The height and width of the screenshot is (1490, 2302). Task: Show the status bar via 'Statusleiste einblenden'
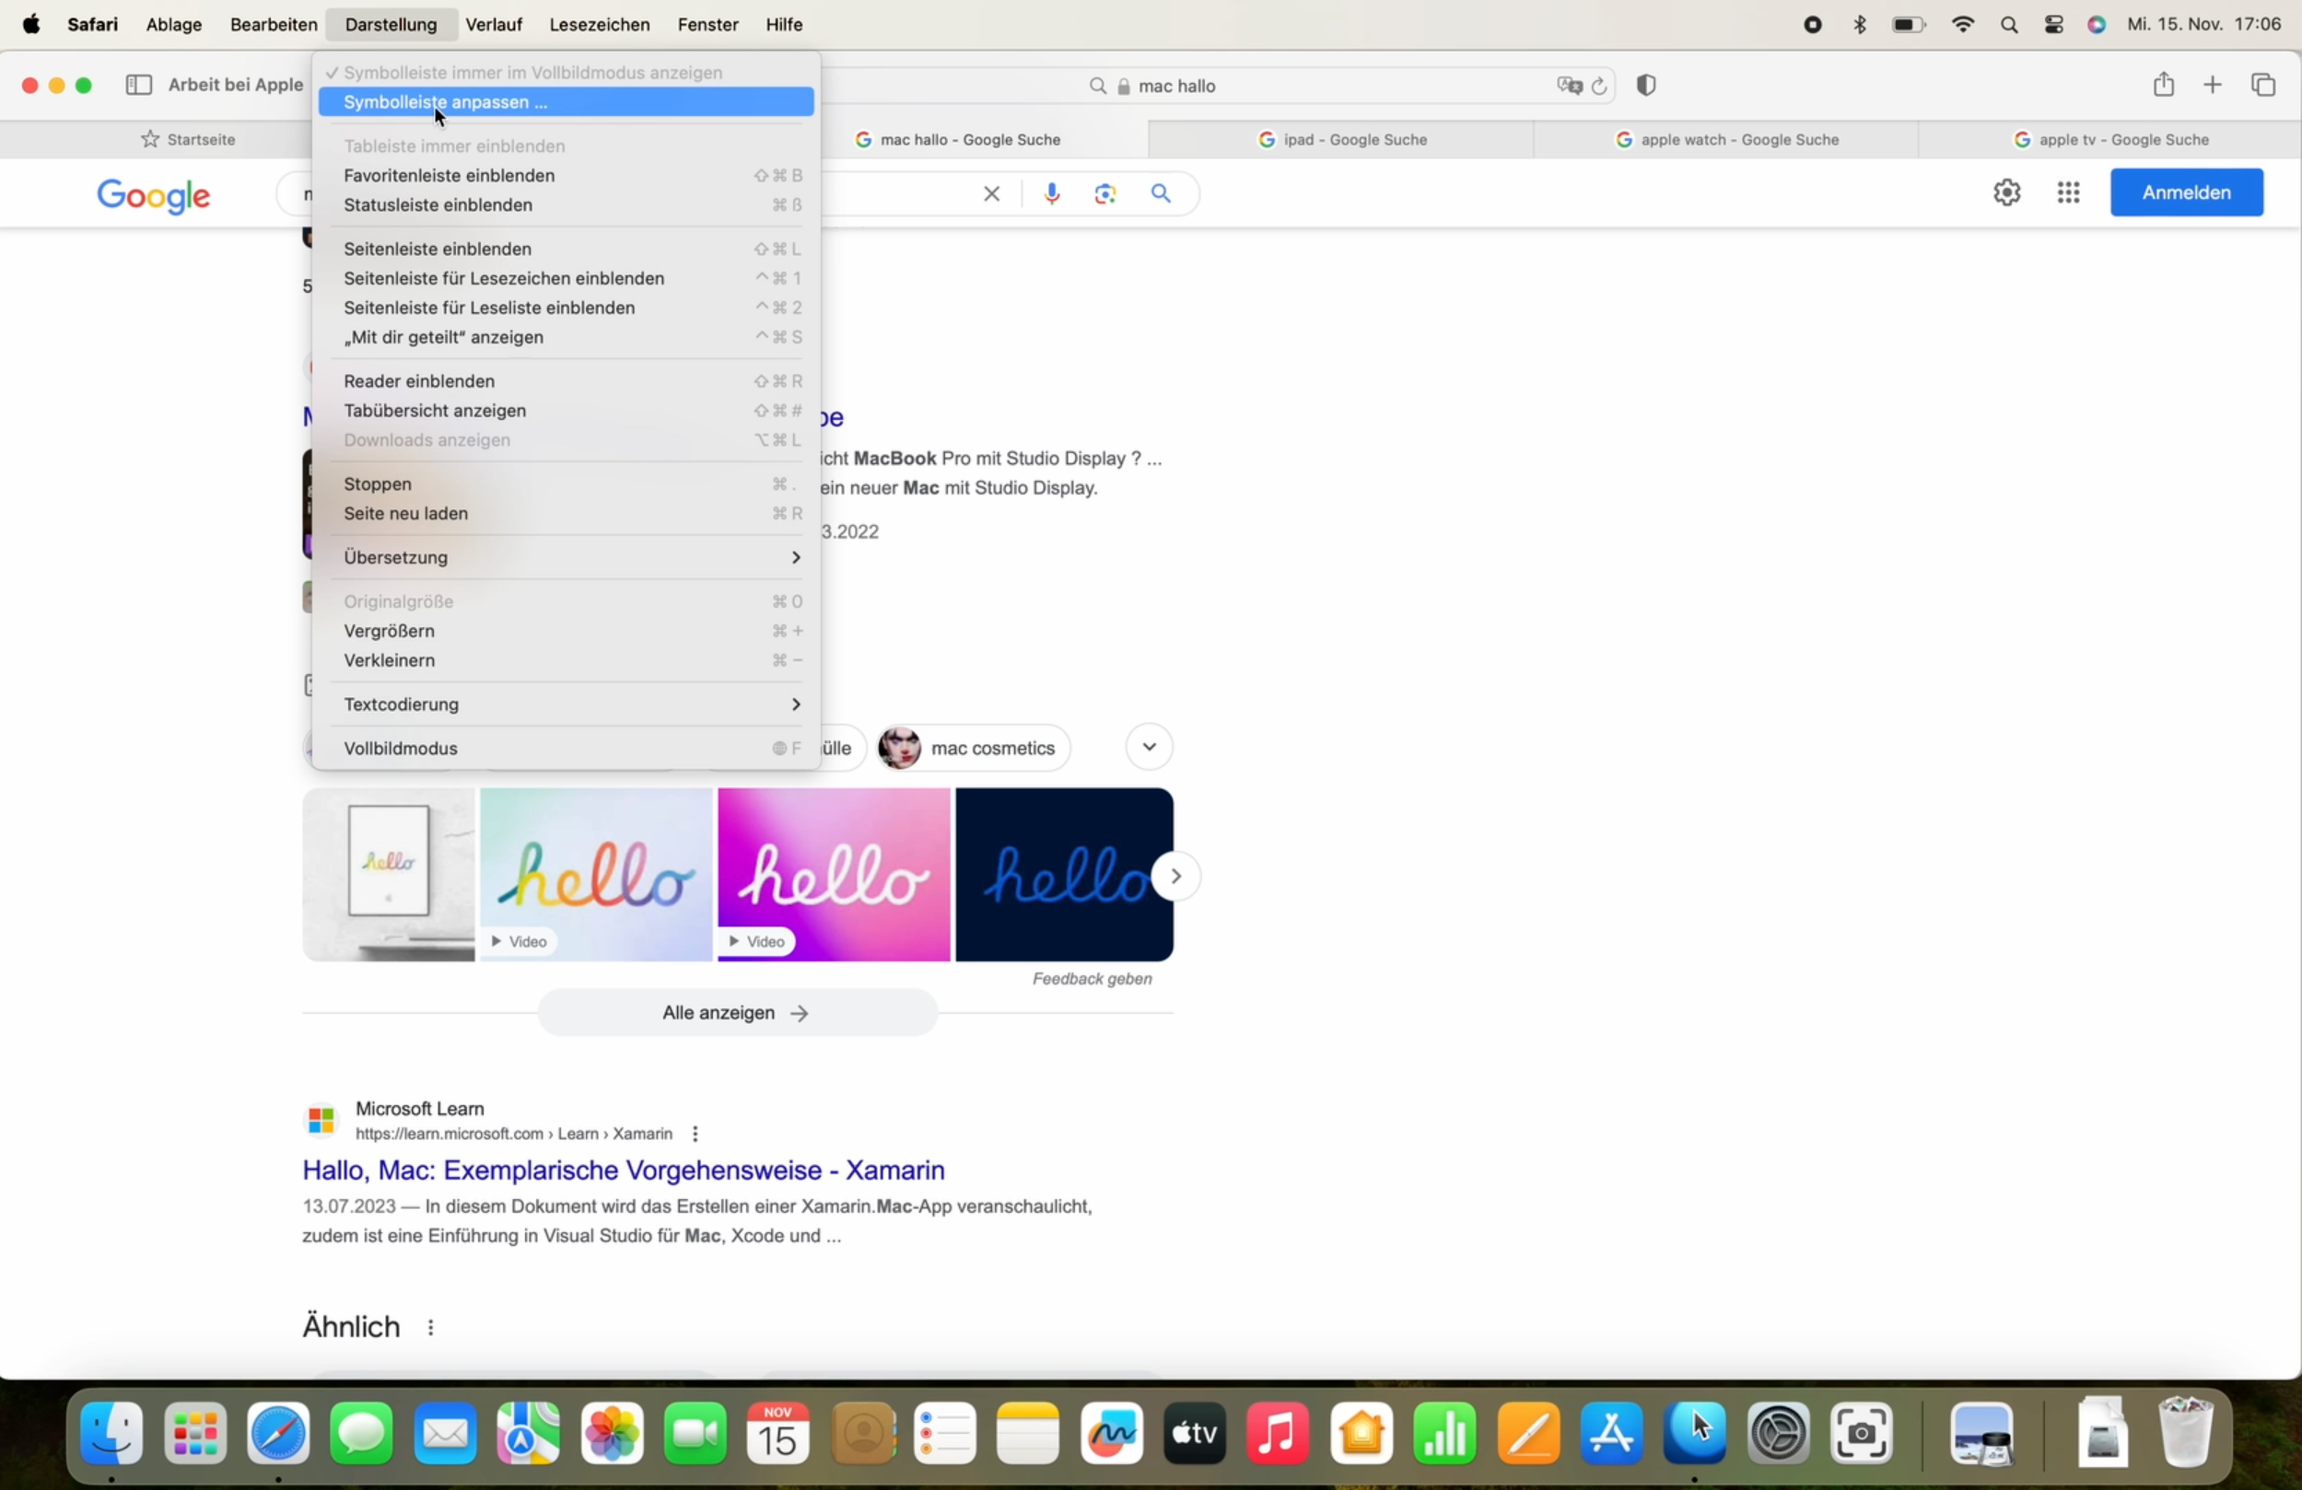click(438, 205)
